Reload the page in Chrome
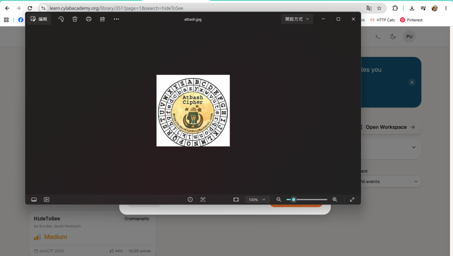Screen dimensions: 453x256 point(30,8)
